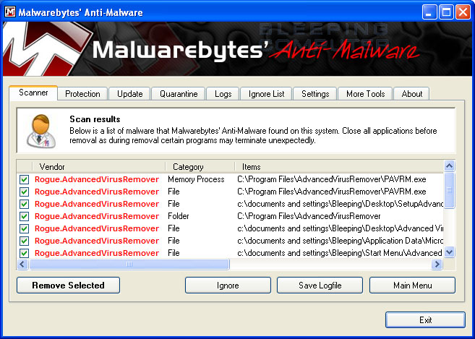Image resolution: width=475 pixels, height=339 pixels.
Task: Maximize the Malwarebytes window
Action: click(446, 12)
